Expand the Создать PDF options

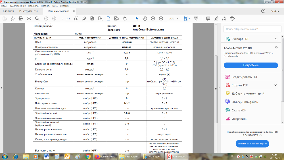tap(275, 85)
